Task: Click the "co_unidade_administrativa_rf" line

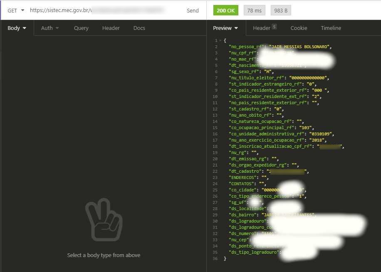Action: pos(281,134)
